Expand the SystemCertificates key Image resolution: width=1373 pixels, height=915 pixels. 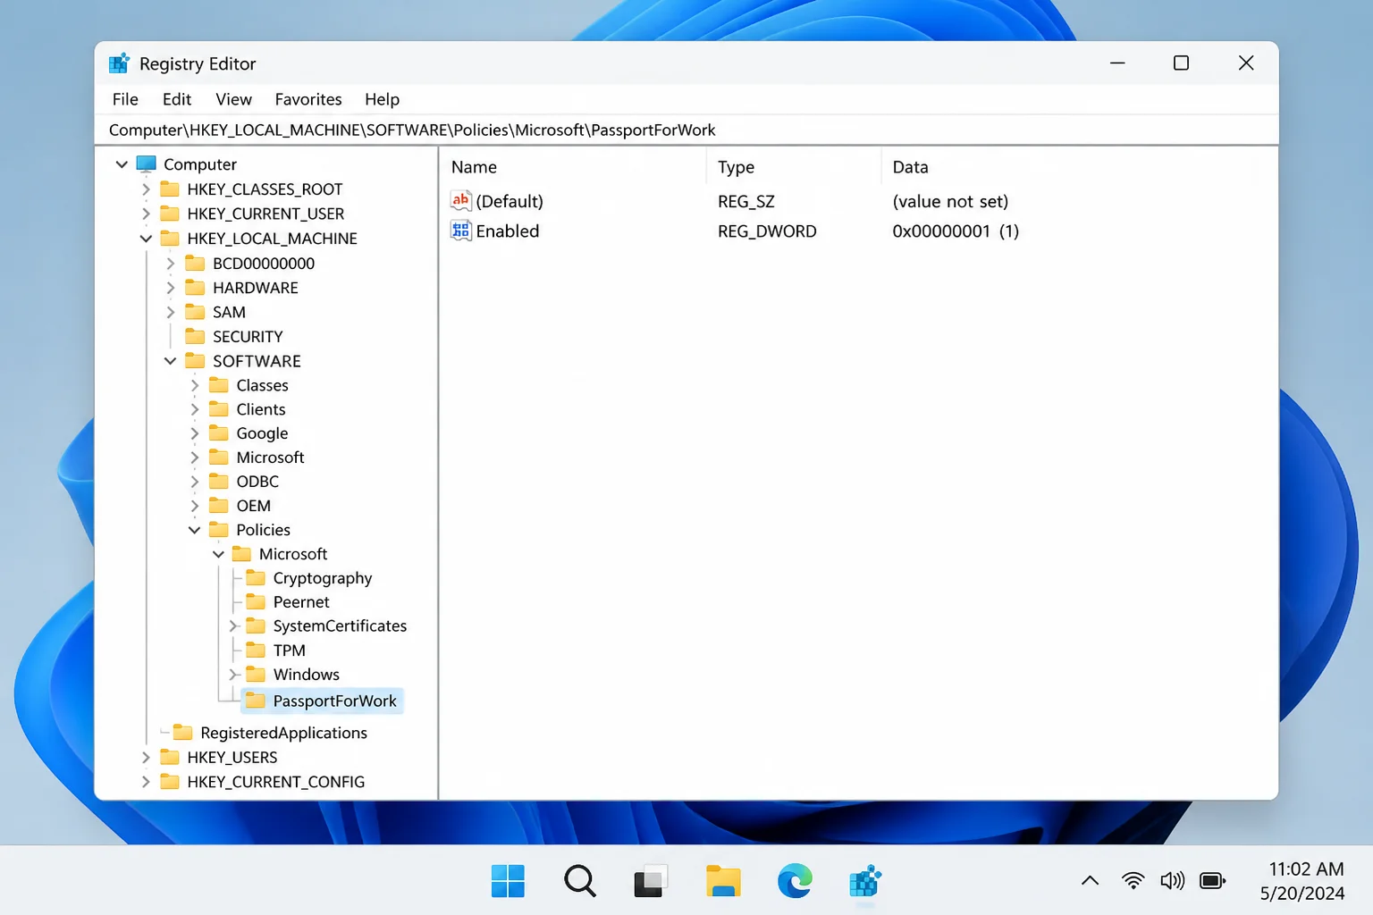tap(233, 626)
